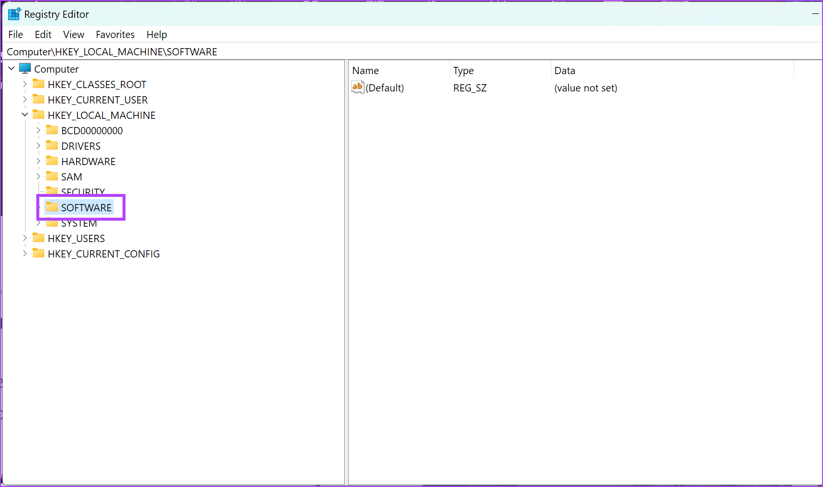Select the Computer tree label
The height and width of the screenshot is (487, 823).
pyautogui.click(x=56, y=69)
